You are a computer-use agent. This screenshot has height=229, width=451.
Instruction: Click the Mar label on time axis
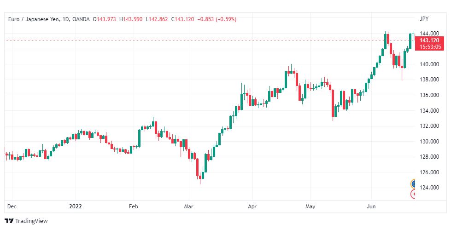tap(189, 206)
